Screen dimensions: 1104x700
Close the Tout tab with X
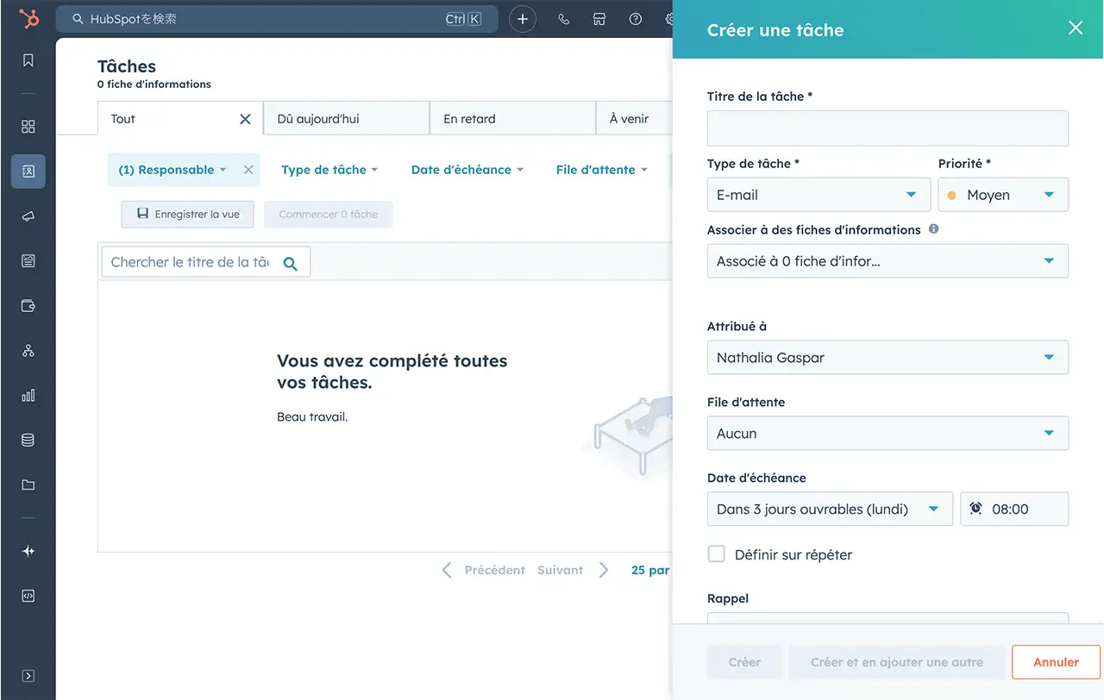(x=245, y=119)
